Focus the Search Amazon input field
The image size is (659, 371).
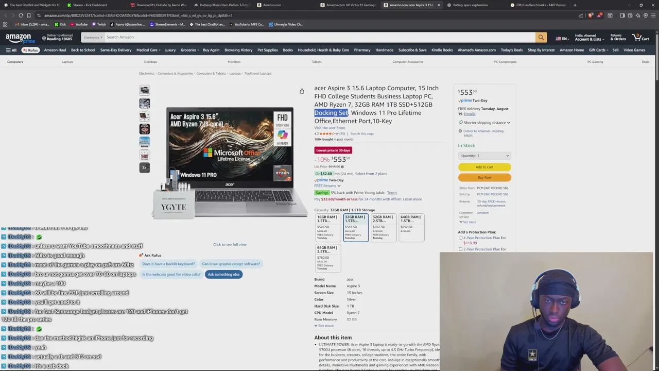point(319,37)
